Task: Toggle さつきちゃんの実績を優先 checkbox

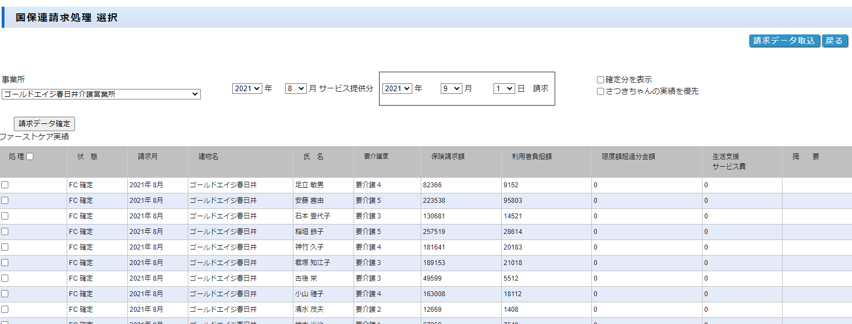Action: (600, 92)
